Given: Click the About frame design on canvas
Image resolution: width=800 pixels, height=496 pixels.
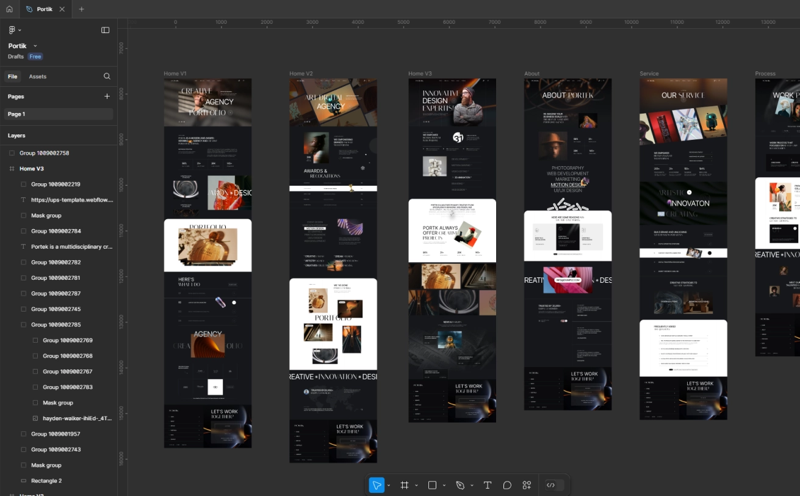Looking at the screenshot, I should point(568,244).
